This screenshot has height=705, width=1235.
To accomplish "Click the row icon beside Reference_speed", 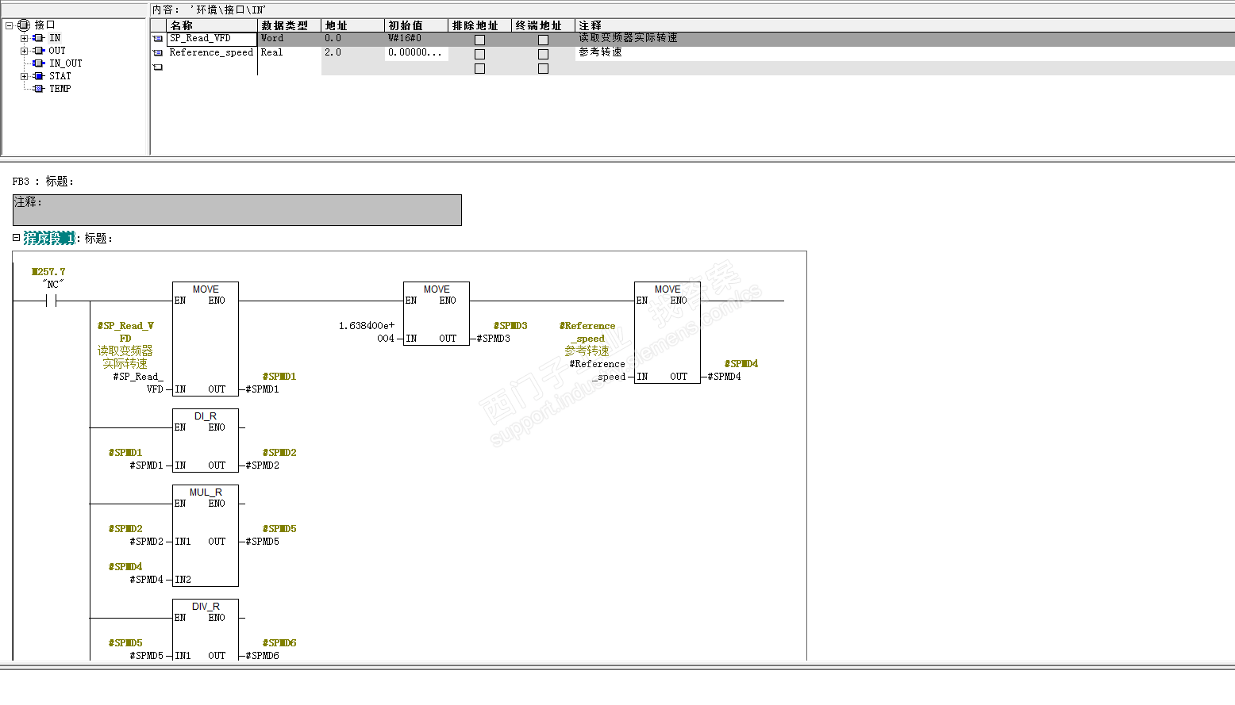I will 158,52.
